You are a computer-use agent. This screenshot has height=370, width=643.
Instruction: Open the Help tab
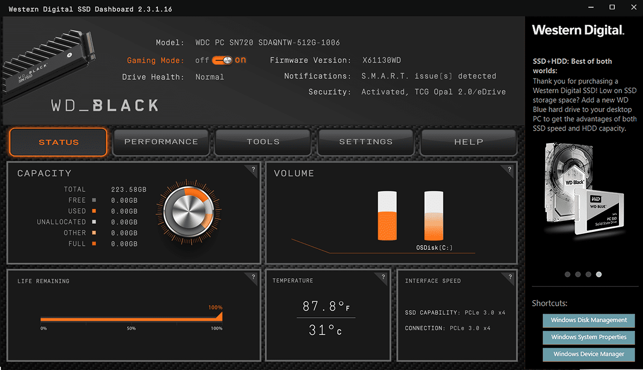(x=469, y=142)
